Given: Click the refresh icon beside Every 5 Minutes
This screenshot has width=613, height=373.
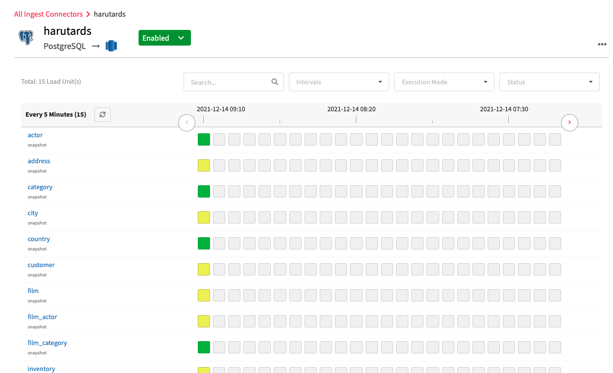Looking at the screenshot, I should pyautogui.click(x=102, y=114).
